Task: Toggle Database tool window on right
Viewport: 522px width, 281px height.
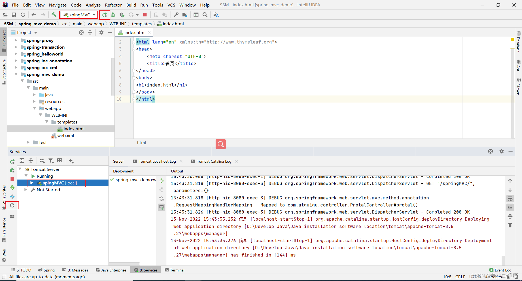Action: (x=518, y=42)
